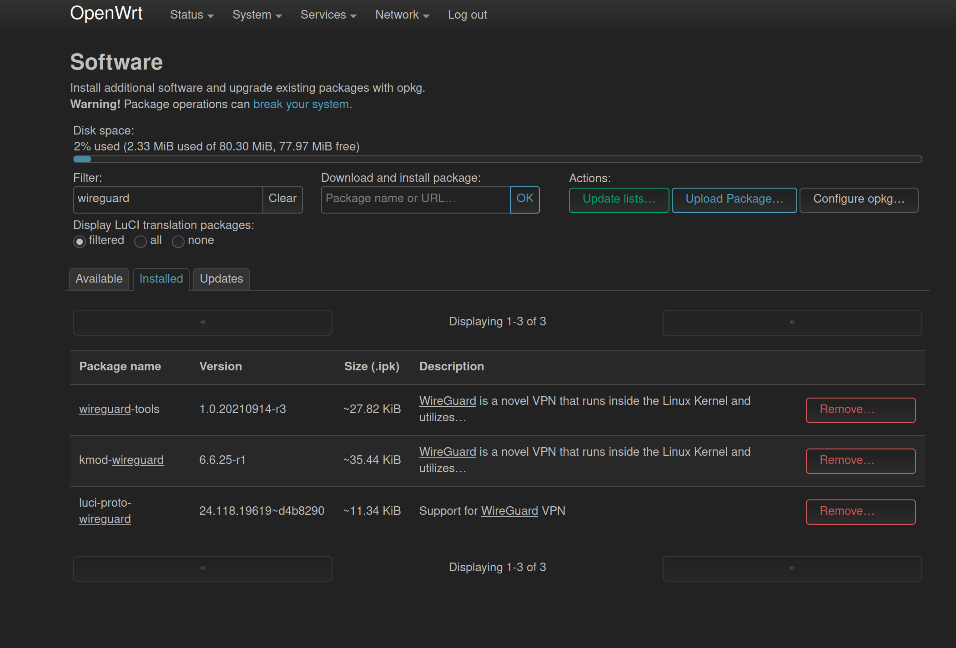
Task: Click the kmod-wireguard row description text
Action: (x=585, y=460)
